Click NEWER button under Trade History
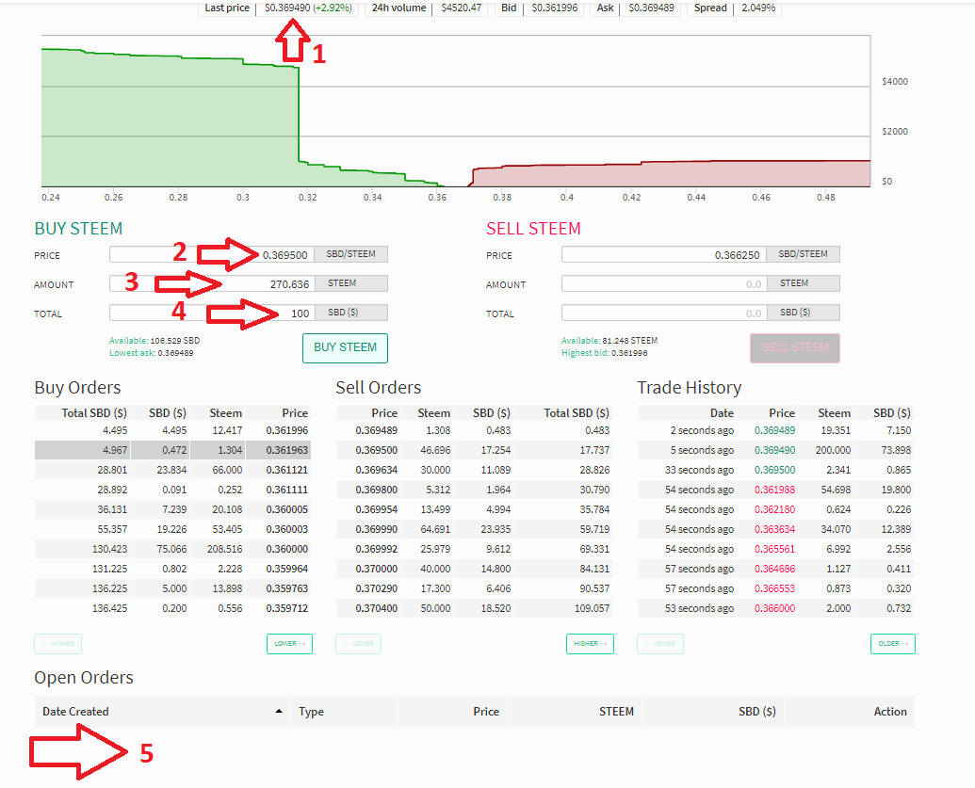The height and width of the screenshot is (788, 975). pos(660,644)
